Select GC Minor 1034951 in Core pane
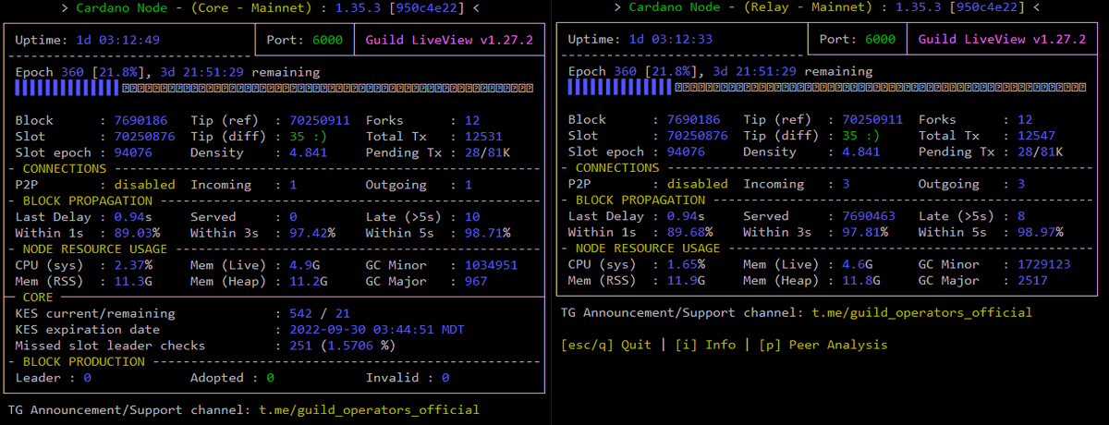This screenshot has width=1109, height=425. click(x=492, y=265)
